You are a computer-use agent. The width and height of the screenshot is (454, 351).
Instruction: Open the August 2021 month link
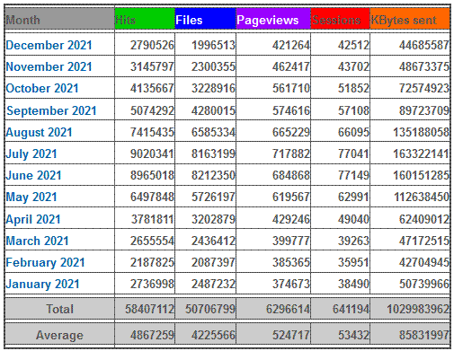tap(39, 132)
